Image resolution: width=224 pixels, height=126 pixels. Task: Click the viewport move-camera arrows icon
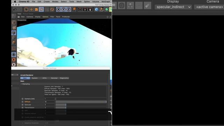107,17
